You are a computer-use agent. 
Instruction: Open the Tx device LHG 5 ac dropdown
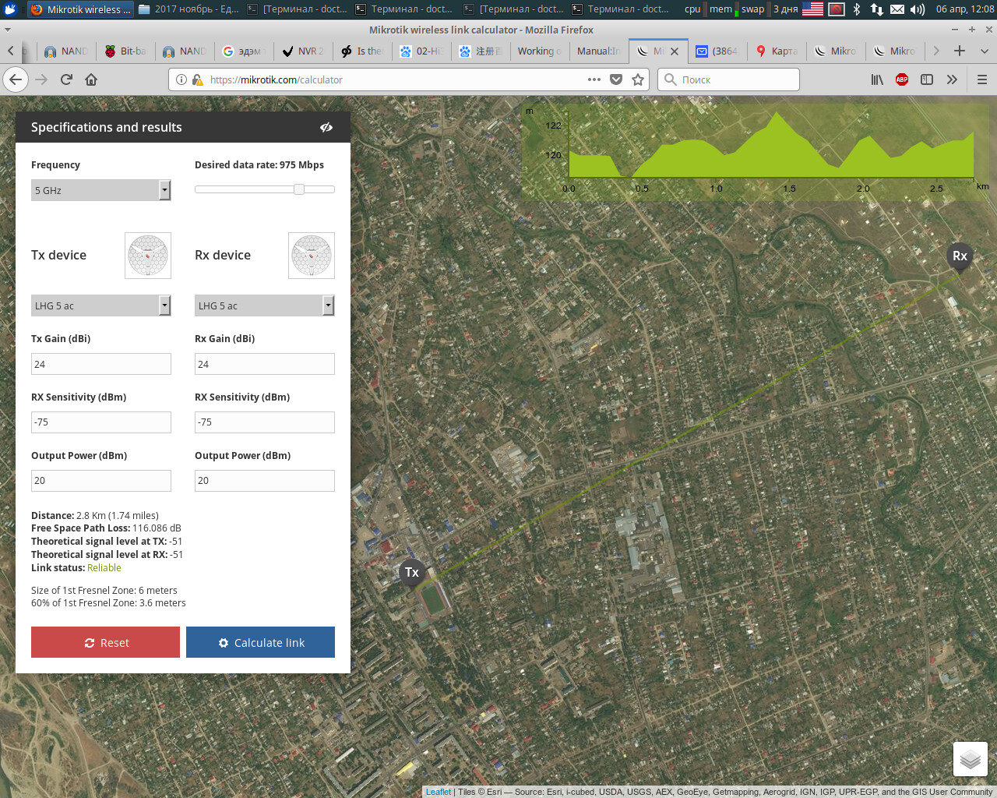point(100,305)
